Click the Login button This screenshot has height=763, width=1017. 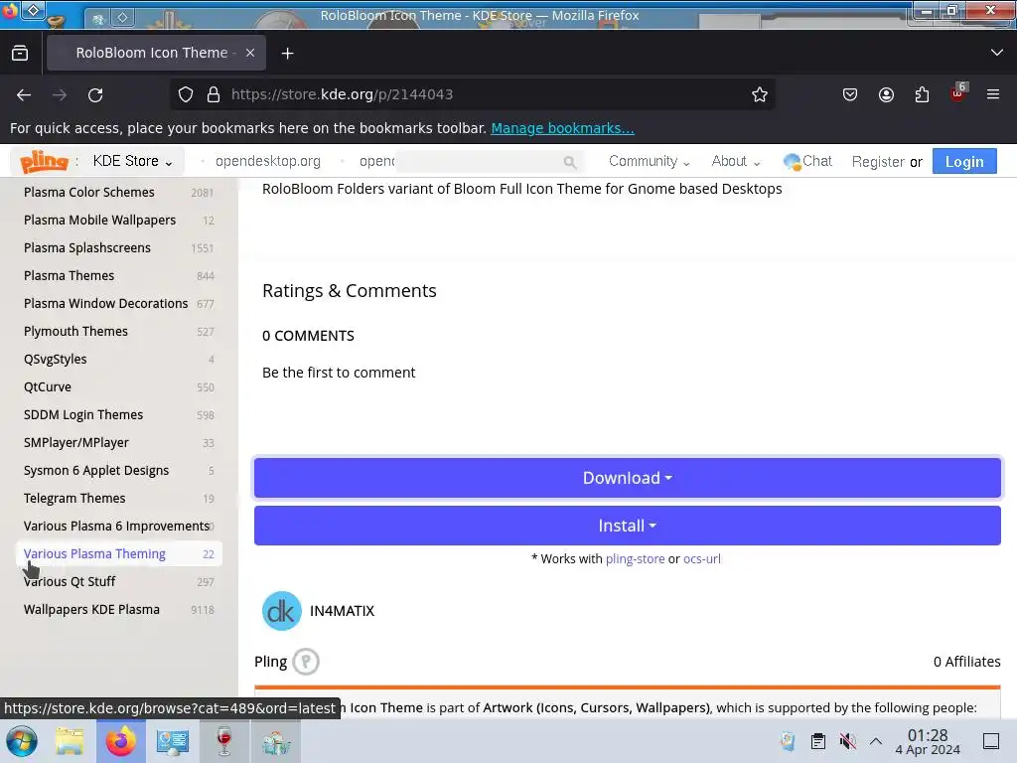tap(964, 162)
